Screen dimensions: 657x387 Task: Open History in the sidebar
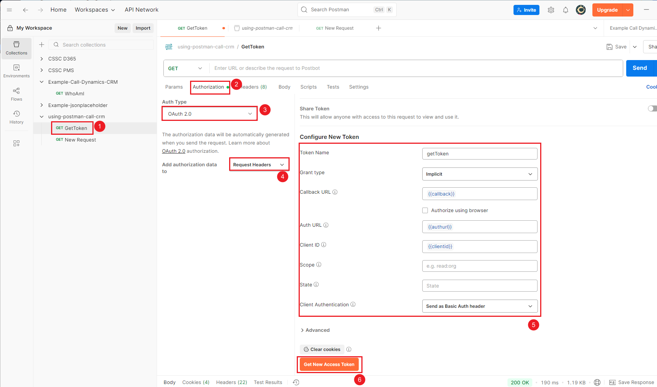point(17,117)
